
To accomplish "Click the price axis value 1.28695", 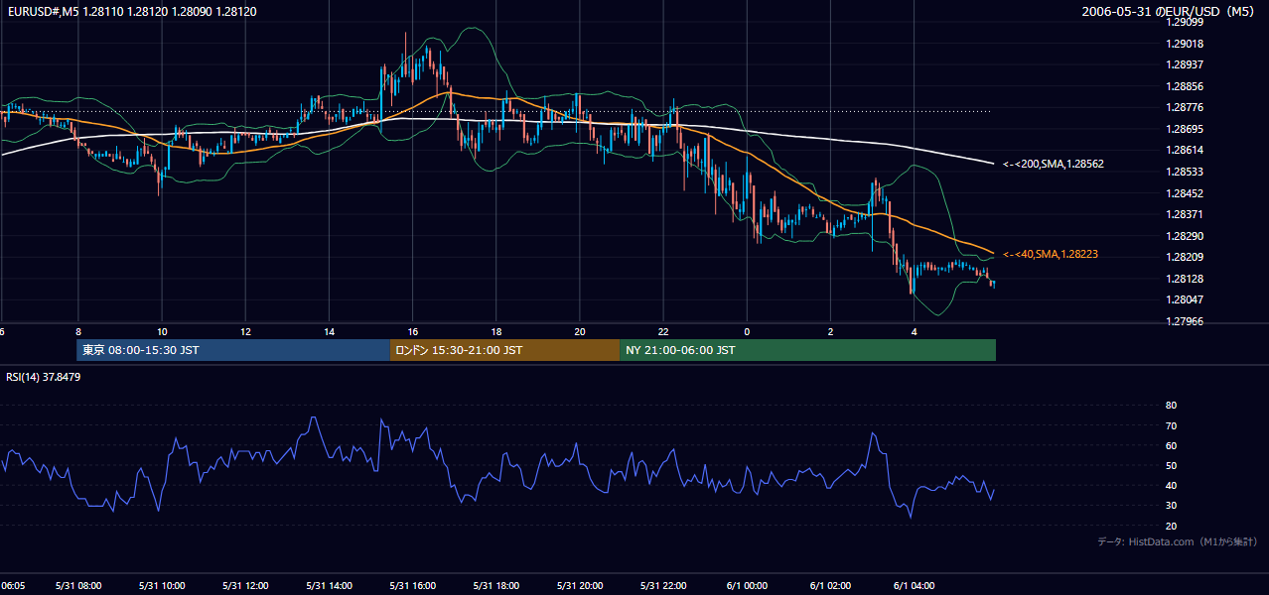I will 1184,129.
